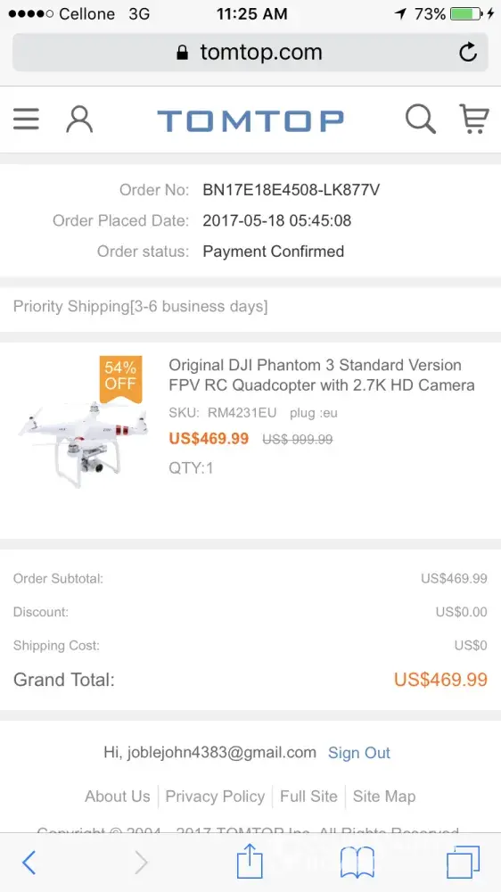
Task: Open the About Us page
Action: (118, 796)
